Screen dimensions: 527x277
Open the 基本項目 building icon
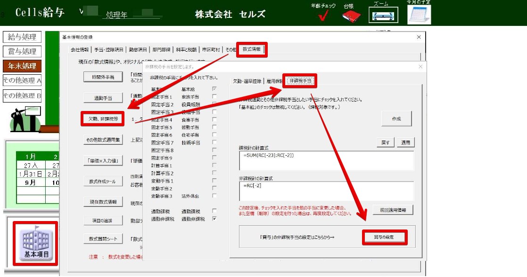(x=36, y=243)
